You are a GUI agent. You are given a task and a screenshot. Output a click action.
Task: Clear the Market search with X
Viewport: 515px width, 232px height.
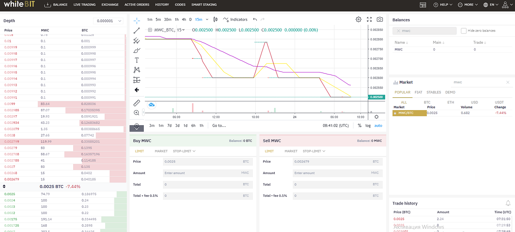(x=508, y=82)
